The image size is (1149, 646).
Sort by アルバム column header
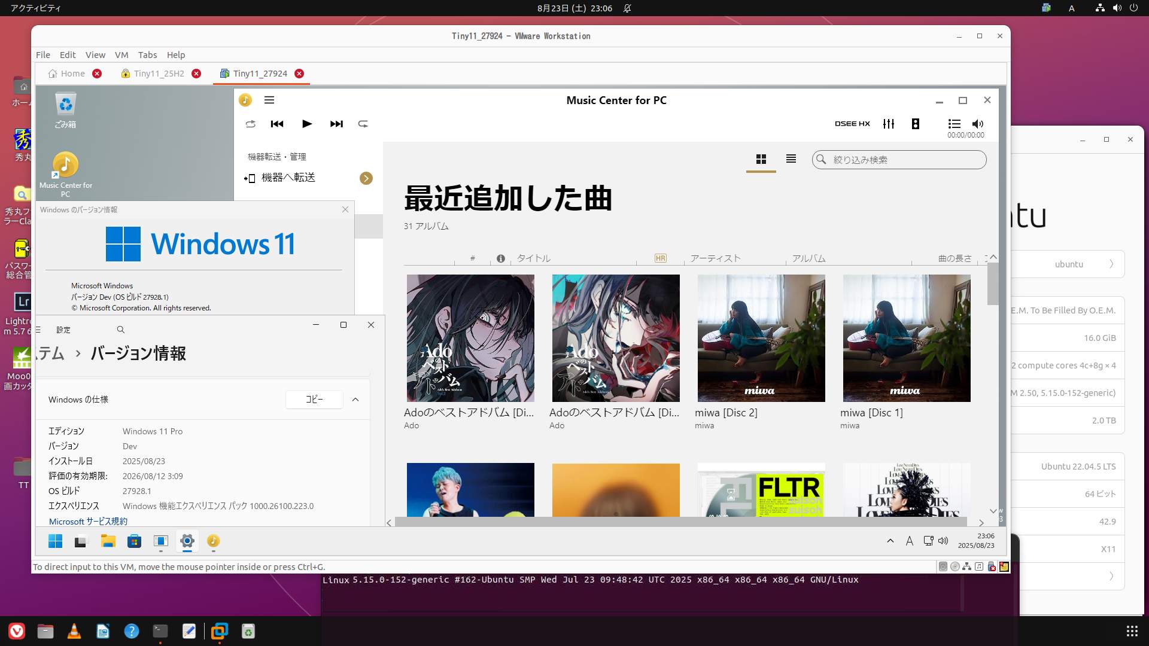pos(809,258)
